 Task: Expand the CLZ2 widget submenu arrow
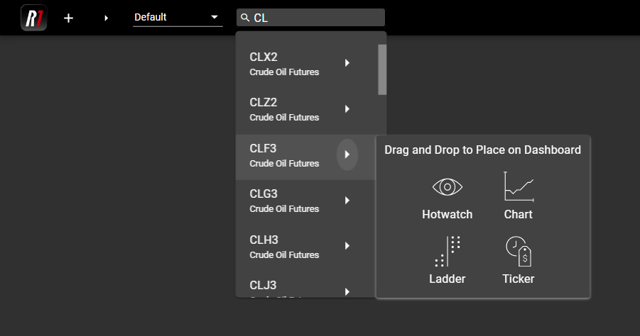[347, 109]
